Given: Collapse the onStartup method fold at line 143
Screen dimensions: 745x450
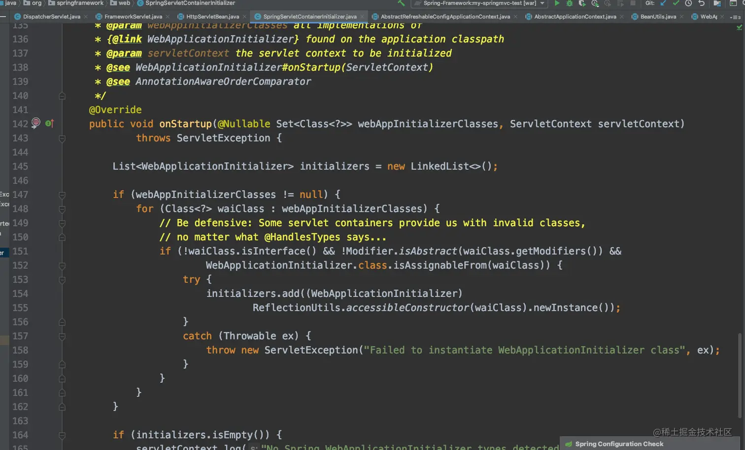Looking at the screenshot, I should pos(62,138).
